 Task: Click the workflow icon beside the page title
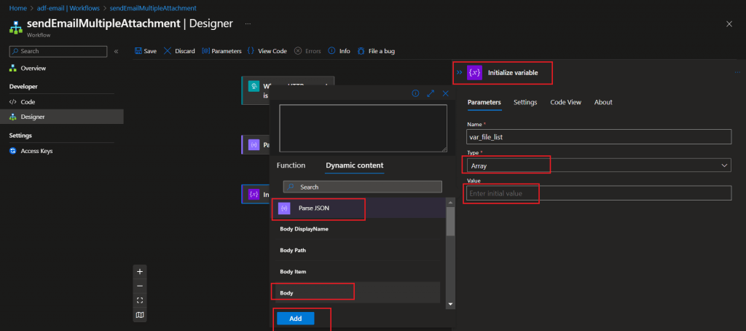[x=16, y=27]
